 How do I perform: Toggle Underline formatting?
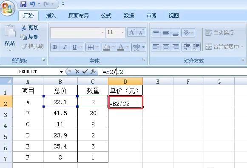coord(74,47)
